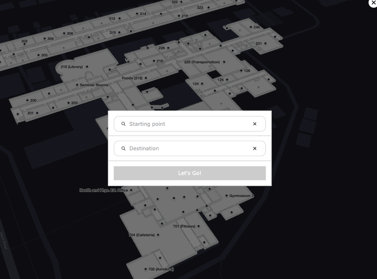Clear the Starting point field with X
The height and width of the screenshot is (279, 377).
tap(255, 124)
